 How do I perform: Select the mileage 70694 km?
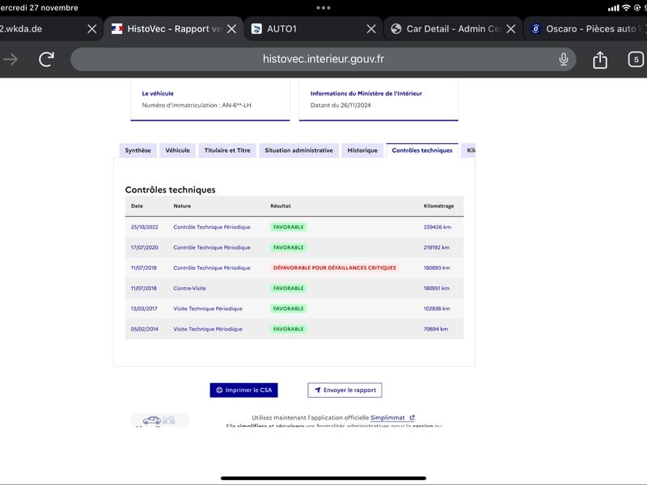point(435,329)
